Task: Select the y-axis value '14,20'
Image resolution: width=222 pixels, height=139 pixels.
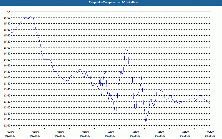Action: 8,72
